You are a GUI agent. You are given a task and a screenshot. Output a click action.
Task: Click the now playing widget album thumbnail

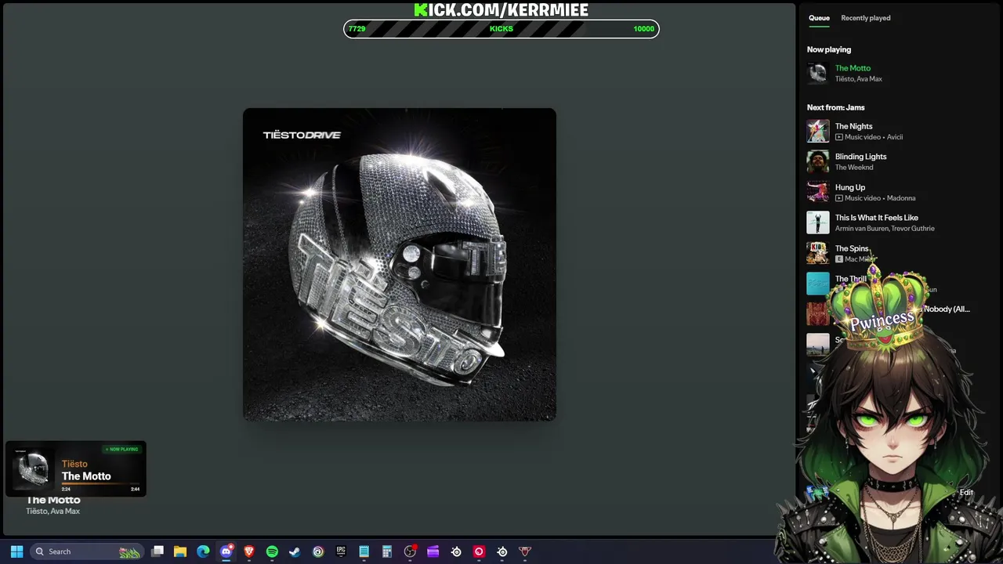33,468
